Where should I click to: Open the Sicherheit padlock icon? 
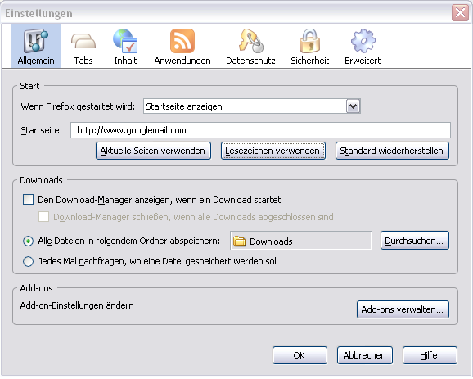pyautogui.click(x=309, y=41)
